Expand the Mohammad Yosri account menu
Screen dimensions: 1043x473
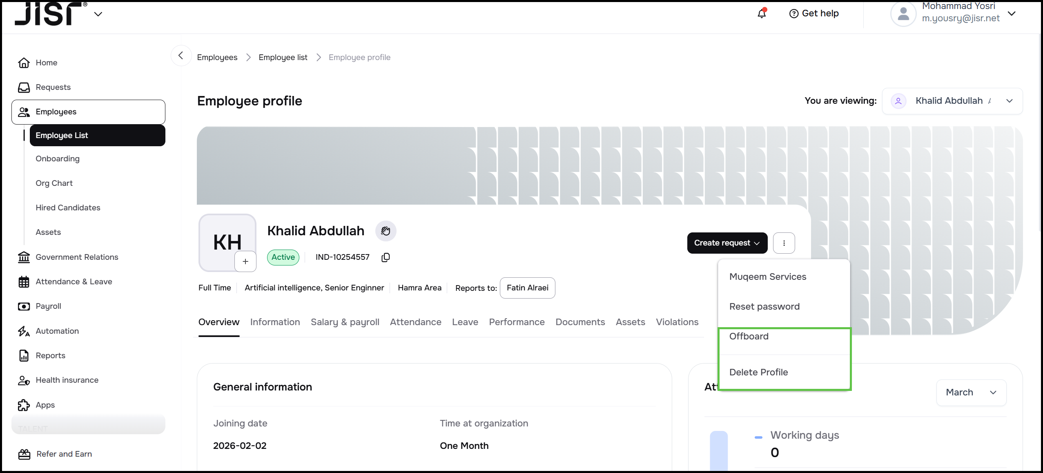(x=1011, y=13)
